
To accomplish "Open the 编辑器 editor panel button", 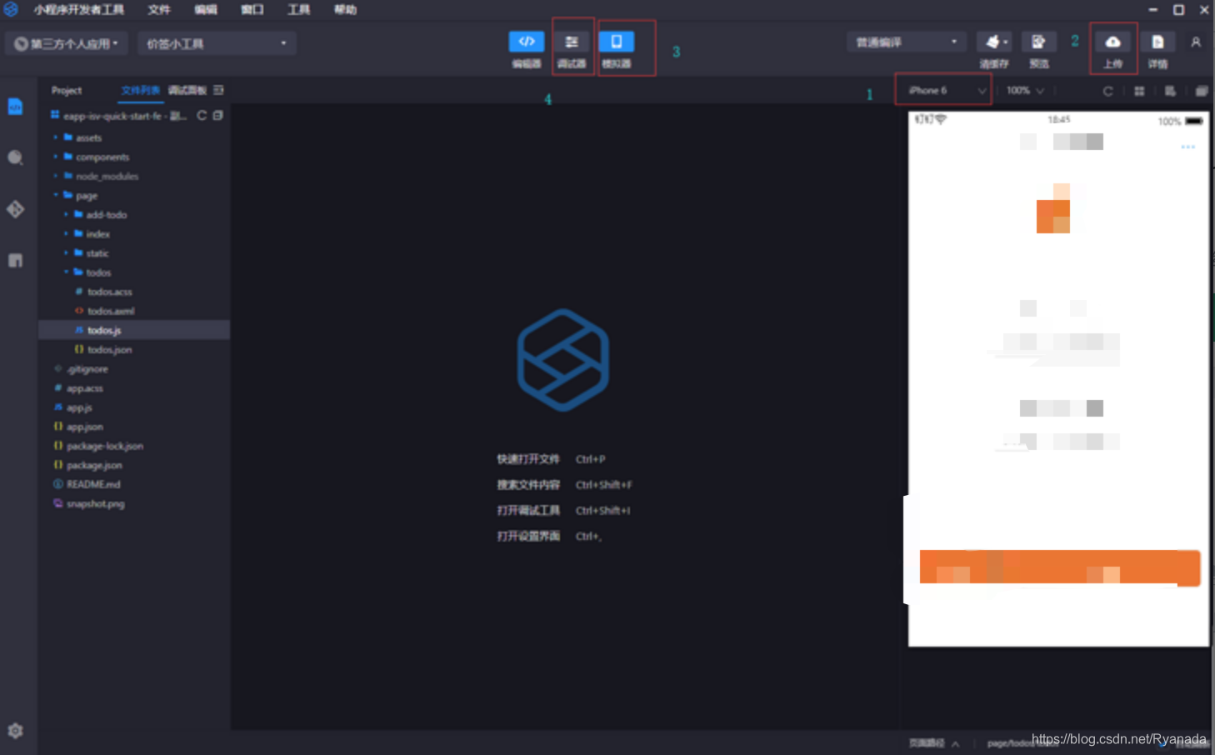I will click(x=527, y=42).
